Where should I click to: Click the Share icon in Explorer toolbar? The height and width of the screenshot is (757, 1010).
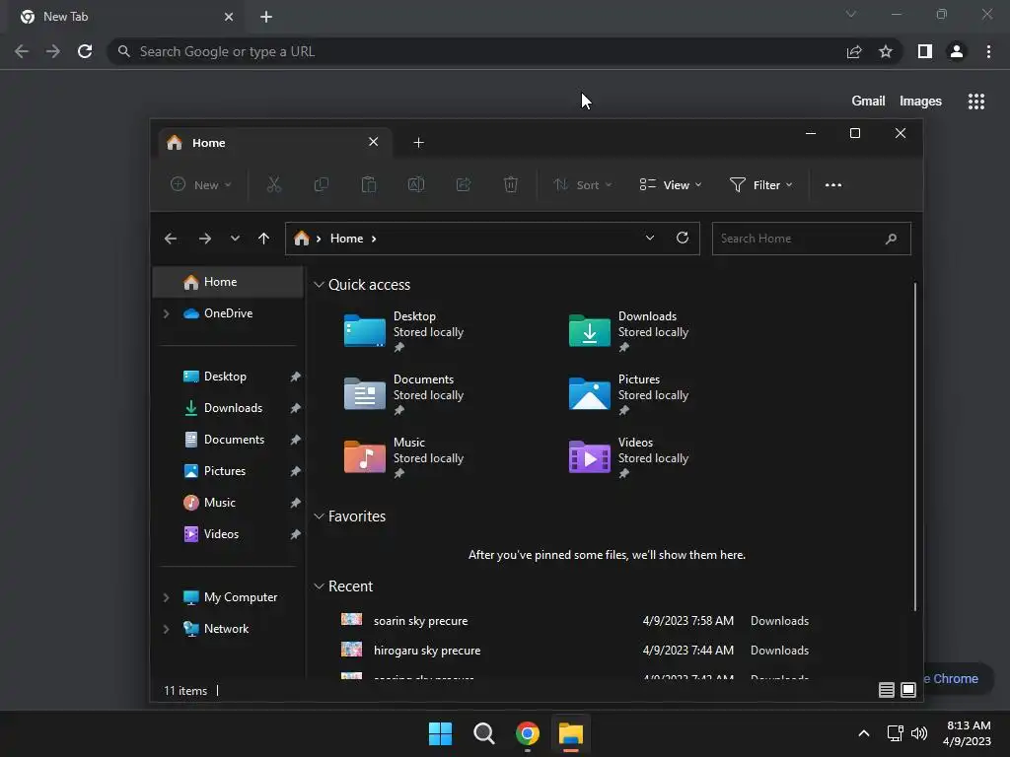(x=464, y=184)
